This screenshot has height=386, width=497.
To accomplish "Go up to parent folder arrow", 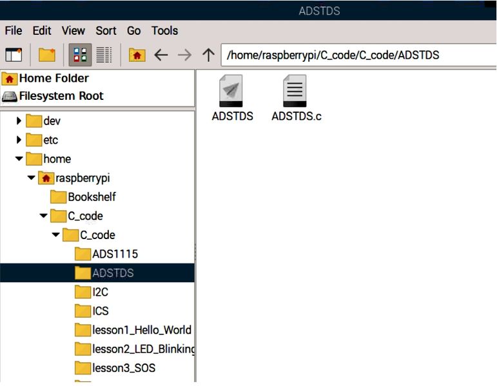I will coord(208,55).
